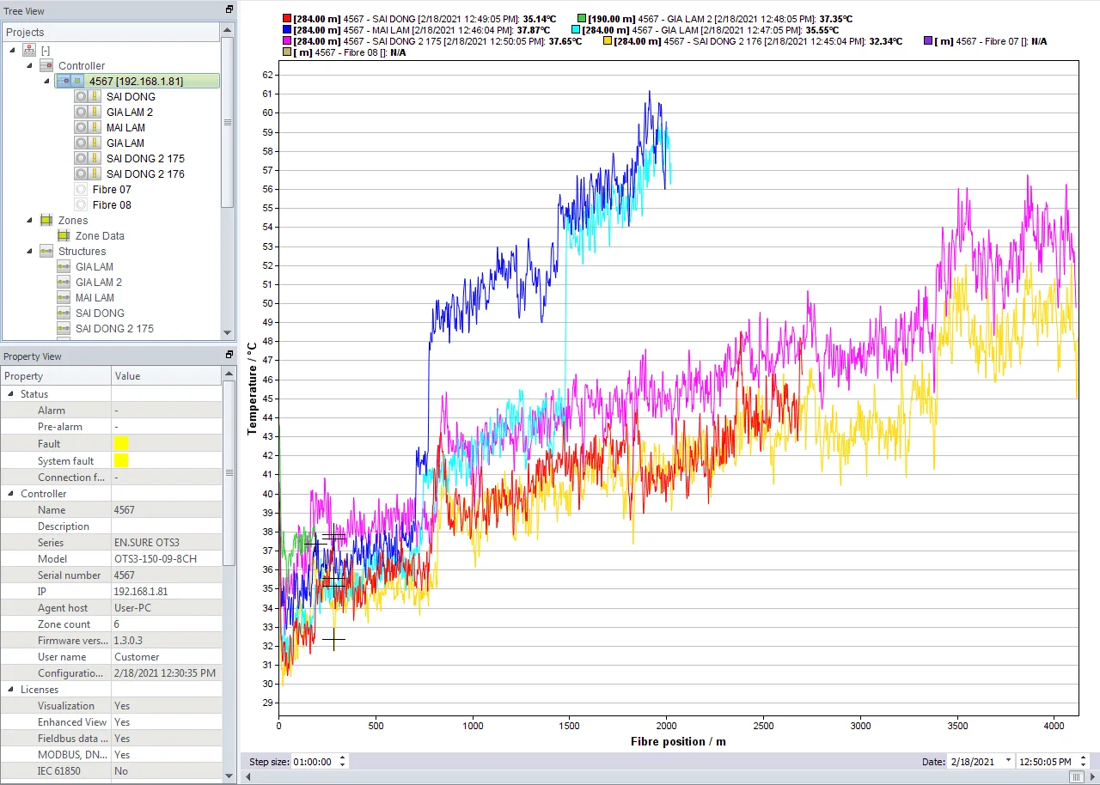Collapse the Controller tree node
This screenshot has height=785, width=1100.
coord(30,65)
